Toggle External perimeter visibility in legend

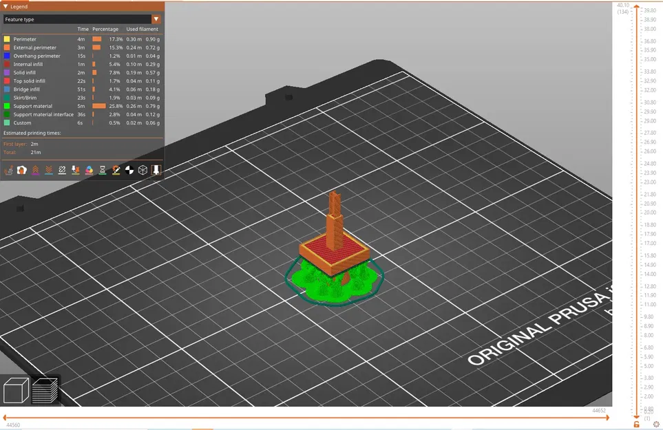(82, 47)
